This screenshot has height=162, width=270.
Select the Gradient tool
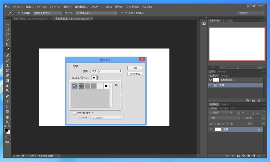[x=7, y=81]
